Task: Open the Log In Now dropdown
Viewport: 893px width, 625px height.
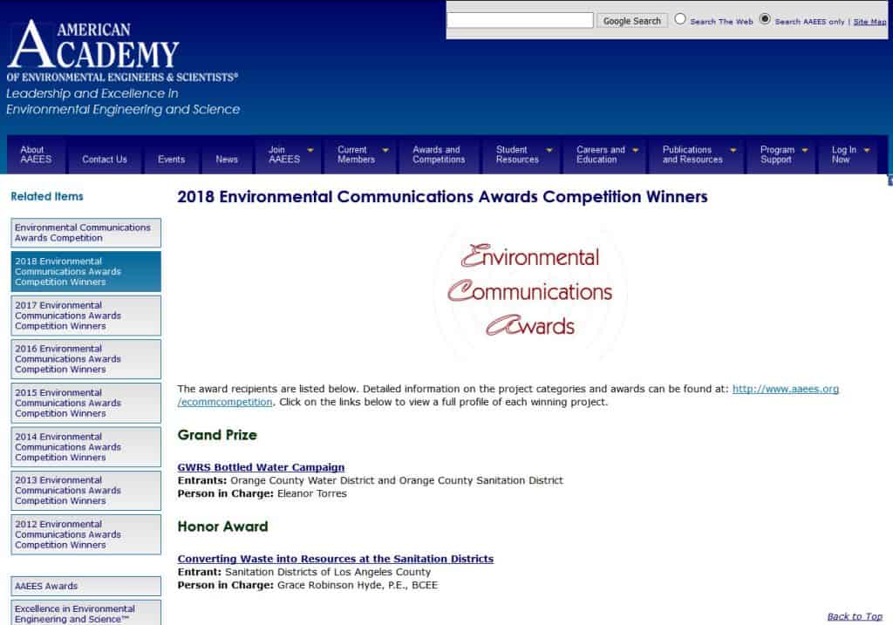Action: (x=867, y=150)
